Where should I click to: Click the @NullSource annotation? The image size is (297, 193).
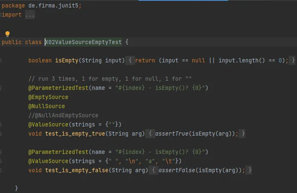pyautogui.click(x=47, y=106)
